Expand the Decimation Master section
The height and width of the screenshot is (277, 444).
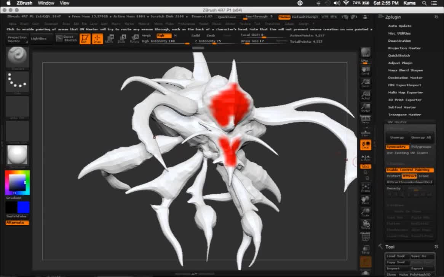pos(405,78)
